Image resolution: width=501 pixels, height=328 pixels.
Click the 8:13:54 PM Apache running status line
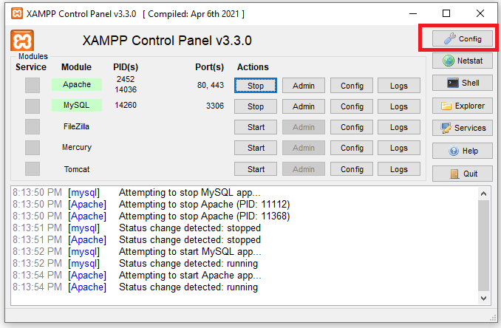click(x=135, y=287)
